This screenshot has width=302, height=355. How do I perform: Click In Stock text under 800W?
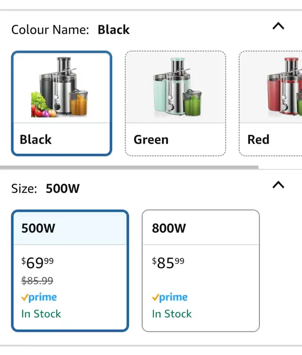pos(172,314)
